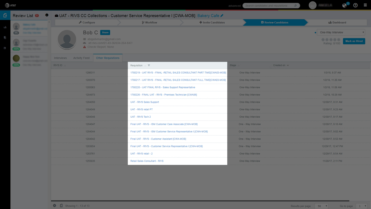Click the advanced search link
The width and height of the screenshot is (371, 209).
235,6
